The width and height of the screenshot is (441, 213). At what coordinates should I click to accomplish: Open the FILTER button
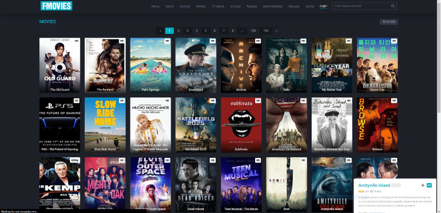(389, 22)
